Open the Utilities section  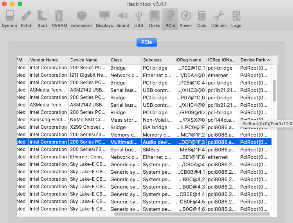219,19
